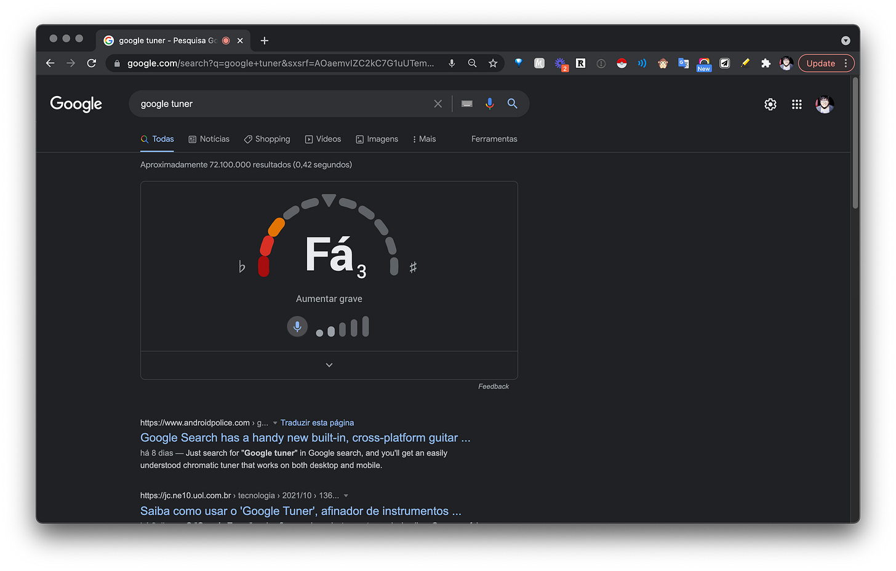Open the blue sound waves extension
The width and height of the screenshot is (896, 571).
coord(642,63)
